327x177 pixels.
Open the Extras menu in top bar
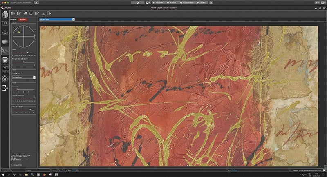(202, 3)
